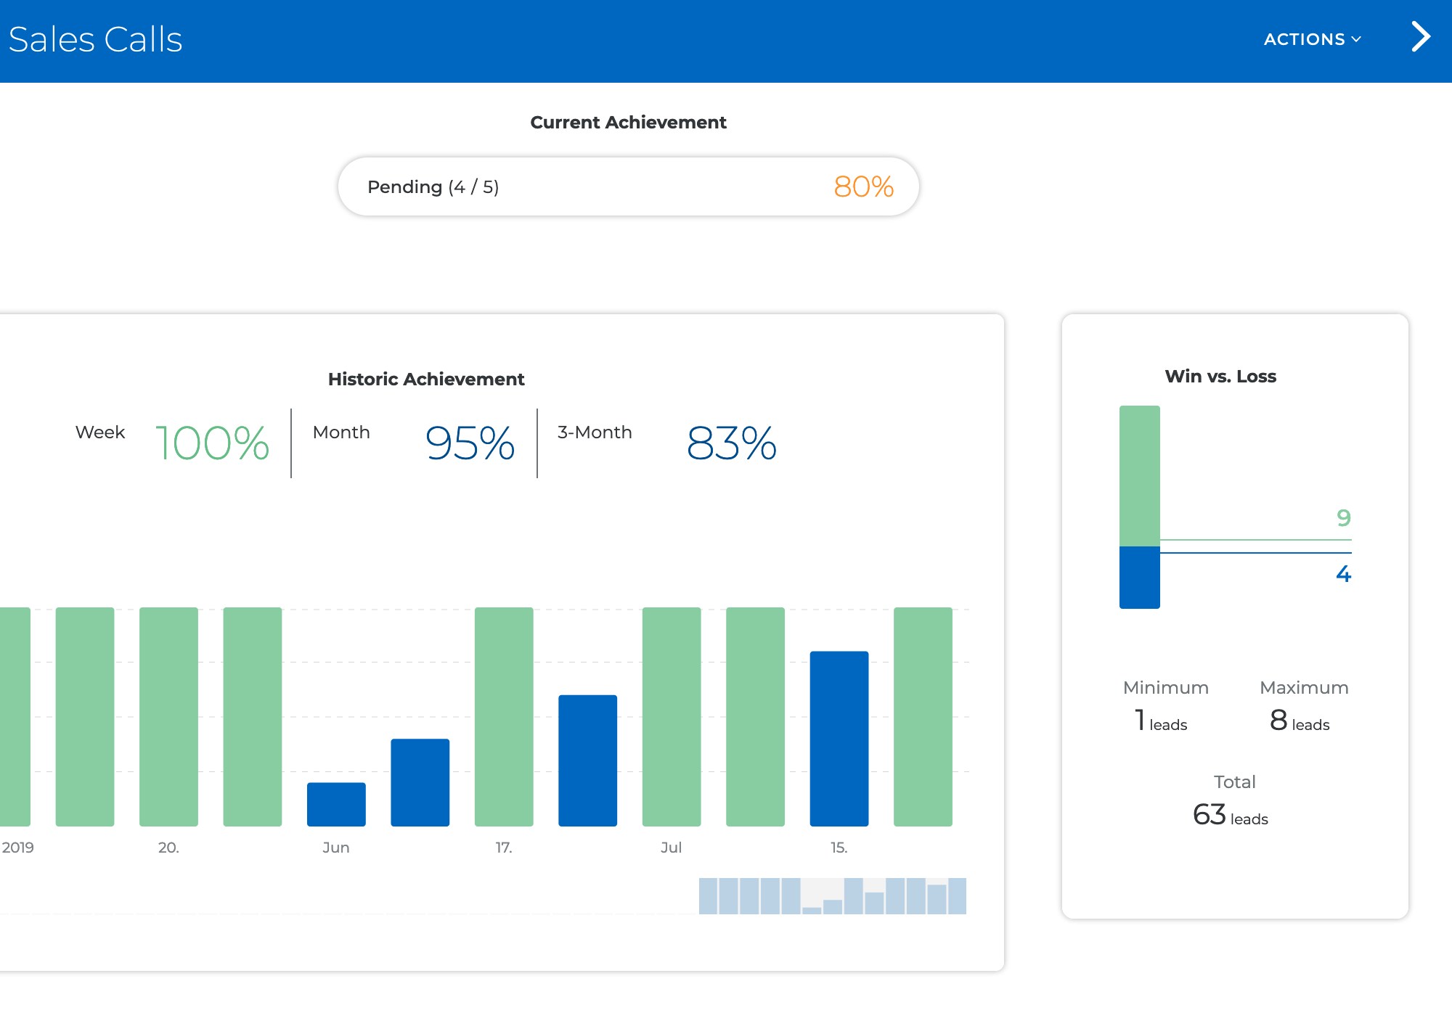Select the Week 100% achievement figure
The height and width of the screenshot is (1013, 1452).
[212, 443]
